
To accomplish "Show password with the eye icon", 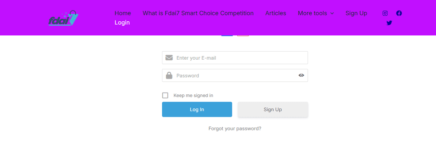I will click(x=301, y=76).
